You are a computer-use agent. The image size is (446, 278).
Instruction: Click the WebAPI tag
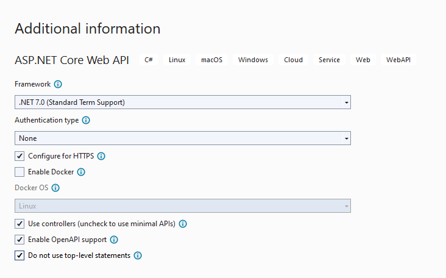398,60
